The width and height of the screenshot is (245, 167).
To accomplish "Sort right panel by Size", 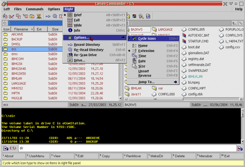I will (x=153, y=66).
